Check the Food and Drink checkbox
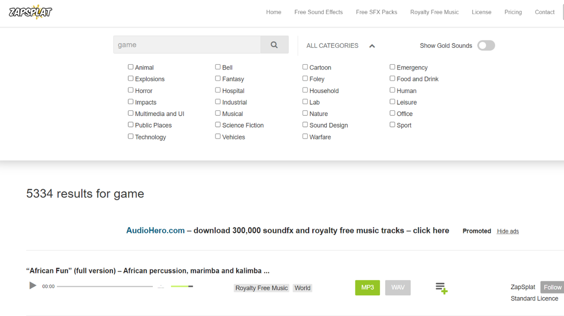The width and height of the screenshot is (564, 316). click(x=392, y=78)
